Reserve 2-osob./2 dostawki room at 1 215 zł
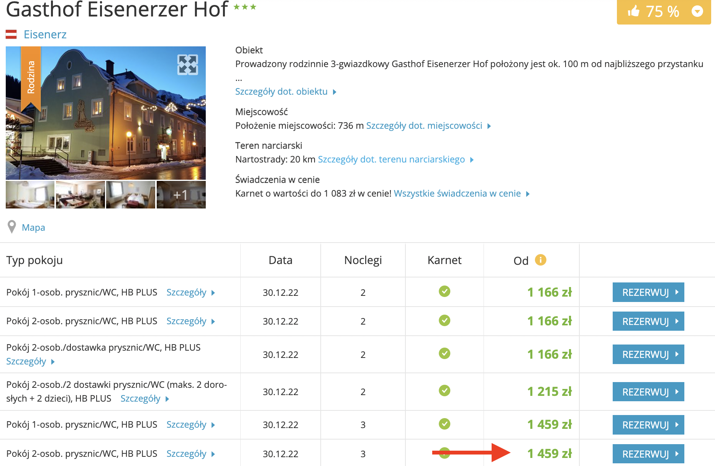The height and width of the screenshot is (466, 715). point(648,392)
